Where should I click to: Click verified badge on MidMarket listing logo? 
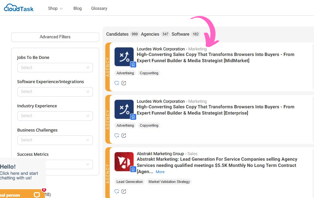tap(133, 64)
